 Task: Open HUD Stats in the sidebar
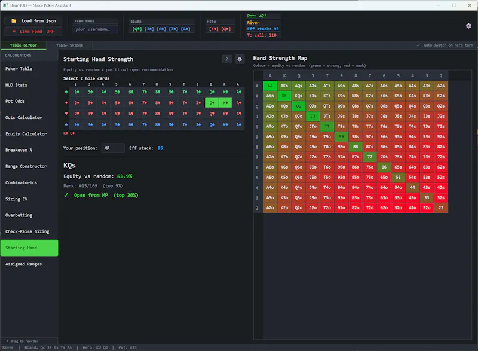(x=29, y=85)
